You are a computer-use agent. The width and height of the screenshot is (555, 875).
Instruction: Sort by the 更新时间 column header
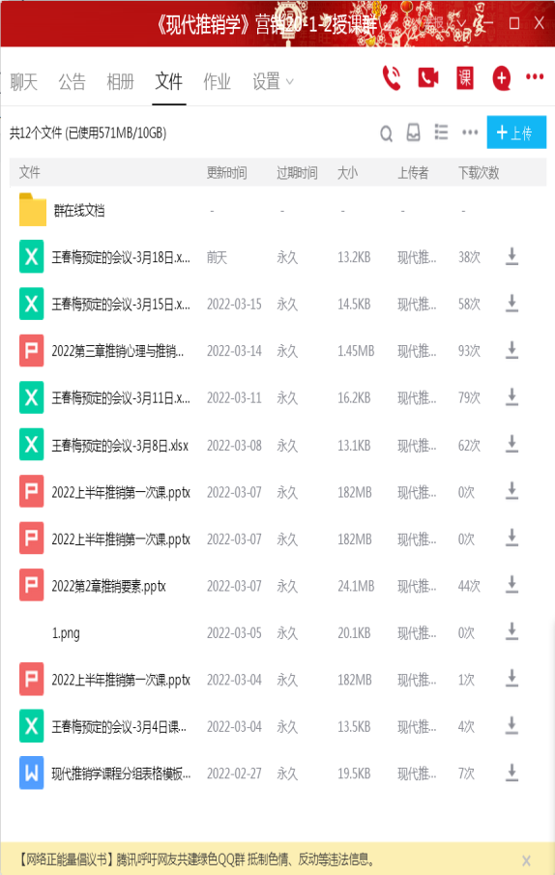(x=226, y=173)
